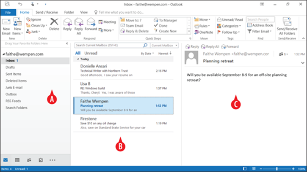Open the Junk dropdown
This screenshot has height=172, width=307.
coord(33,32)
